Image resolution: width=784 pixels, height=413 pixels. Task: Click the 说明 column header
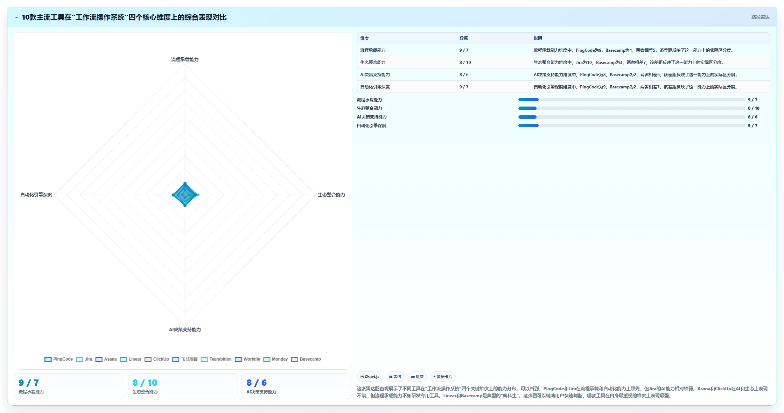538,38
